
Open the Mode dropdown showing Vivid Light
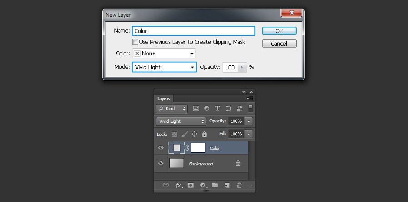[164, 67]
